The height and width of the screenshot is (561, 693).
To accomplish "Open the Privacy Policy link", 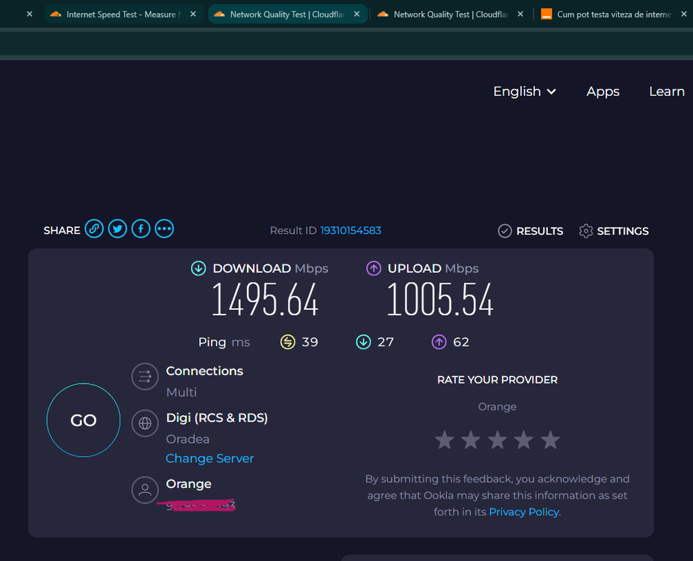I will pyautogui.click(x=524, y=512).
